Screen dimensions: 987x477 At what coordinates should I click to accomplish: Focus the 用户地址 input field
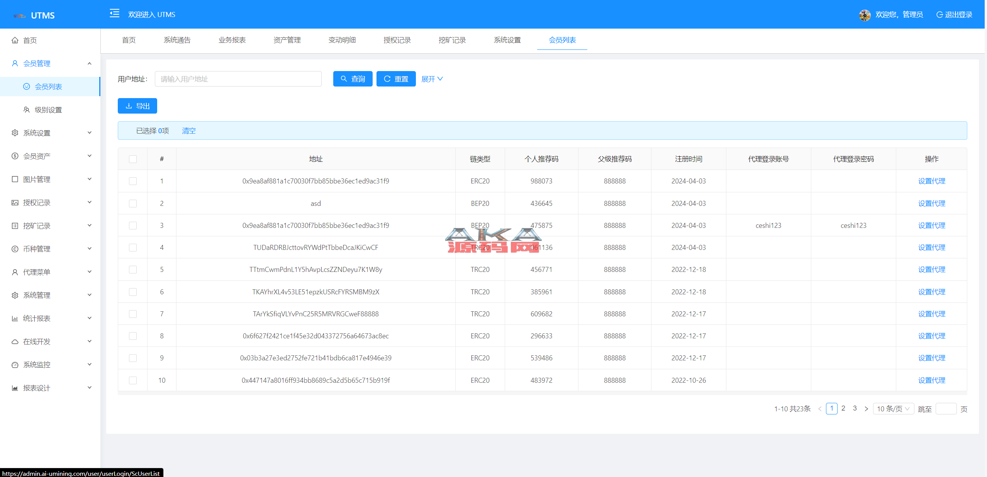[238, 79]
